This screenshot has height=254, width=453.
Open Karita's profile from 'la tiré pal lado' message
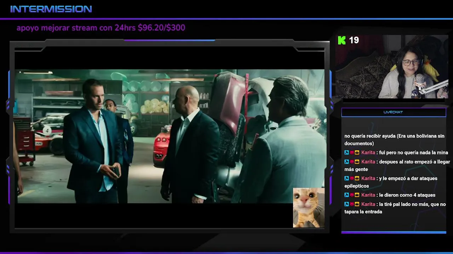pos(368,204)
